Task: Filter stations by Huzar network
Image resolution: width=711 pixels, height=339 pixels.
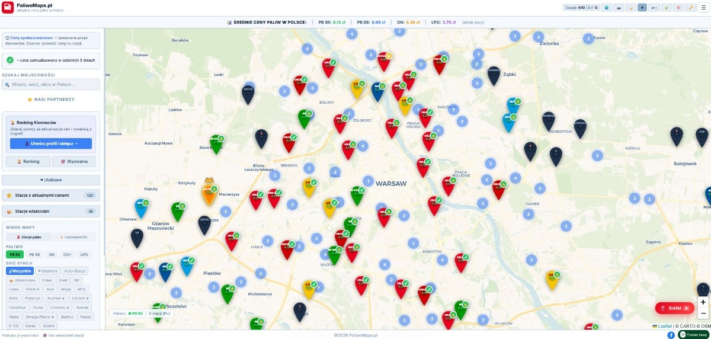Action: 38,308
